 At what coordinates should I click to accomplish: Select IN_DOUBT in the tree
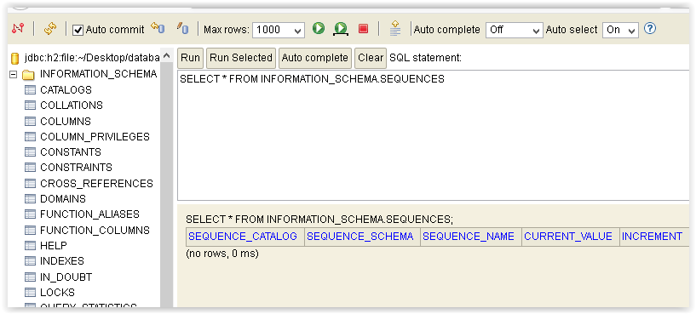(x=66, y=277)
